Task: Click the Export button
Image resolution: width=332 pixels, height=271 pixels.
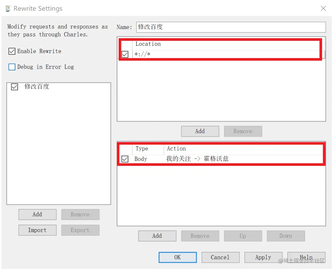Action: click(80, 230)
